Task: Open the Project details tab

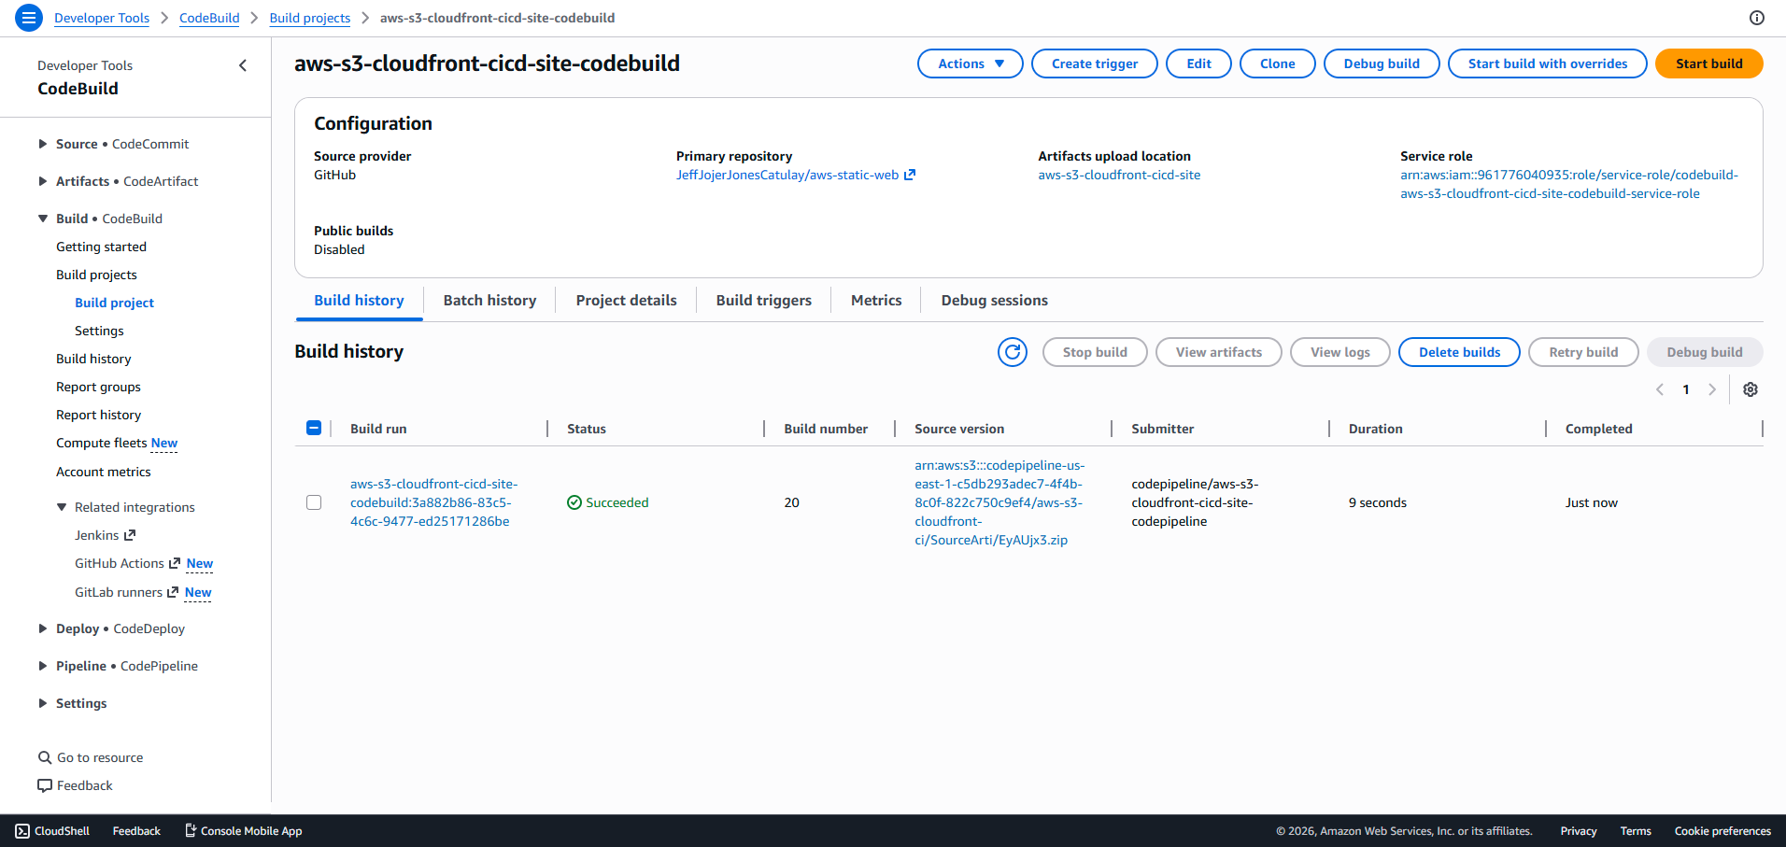Action: (x=626, y=301)
